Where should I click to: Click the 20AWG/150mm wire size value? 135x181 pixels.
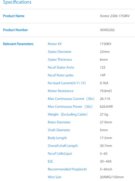coord(112,177)
